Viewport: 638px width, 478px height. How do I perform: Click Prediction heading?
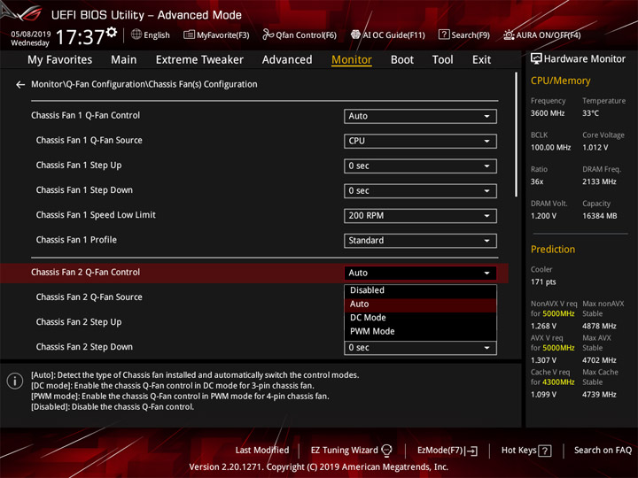point(553,249)
